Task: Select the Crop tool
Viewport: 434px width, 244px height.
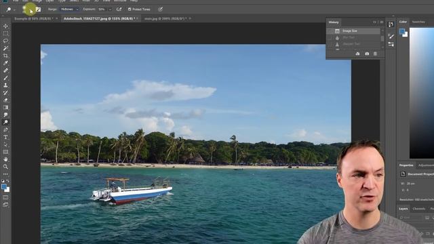Action: (x=5, y=56)
